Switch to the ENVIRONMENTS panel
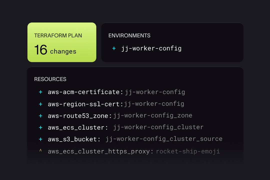Viewport: 270px width, 180px height. click(129, 35)
